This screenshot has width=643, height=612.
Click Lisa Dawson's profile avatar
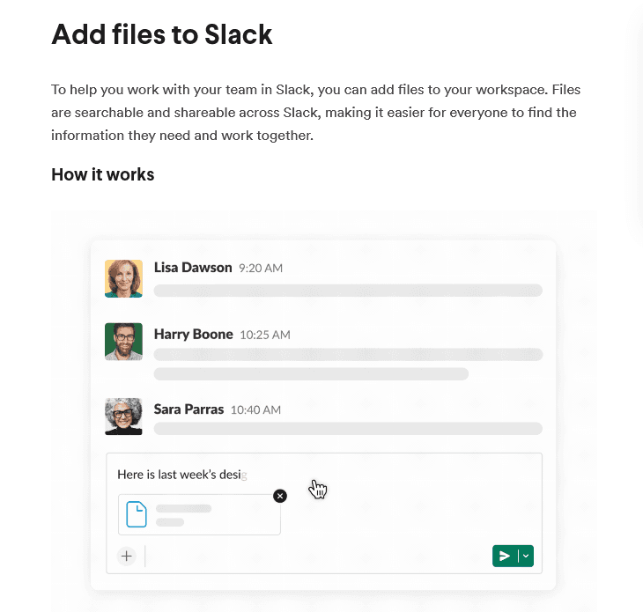click(x=123, y=278)
